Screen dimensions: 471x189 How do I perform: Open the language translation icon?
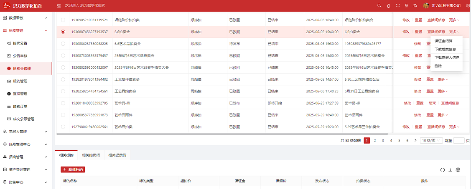415,5
